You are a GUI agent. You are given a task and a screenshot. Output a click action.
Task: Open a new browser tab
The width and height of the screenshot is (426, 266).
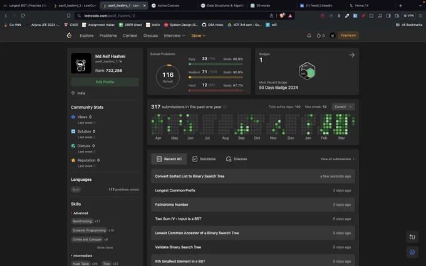(400, 6)
